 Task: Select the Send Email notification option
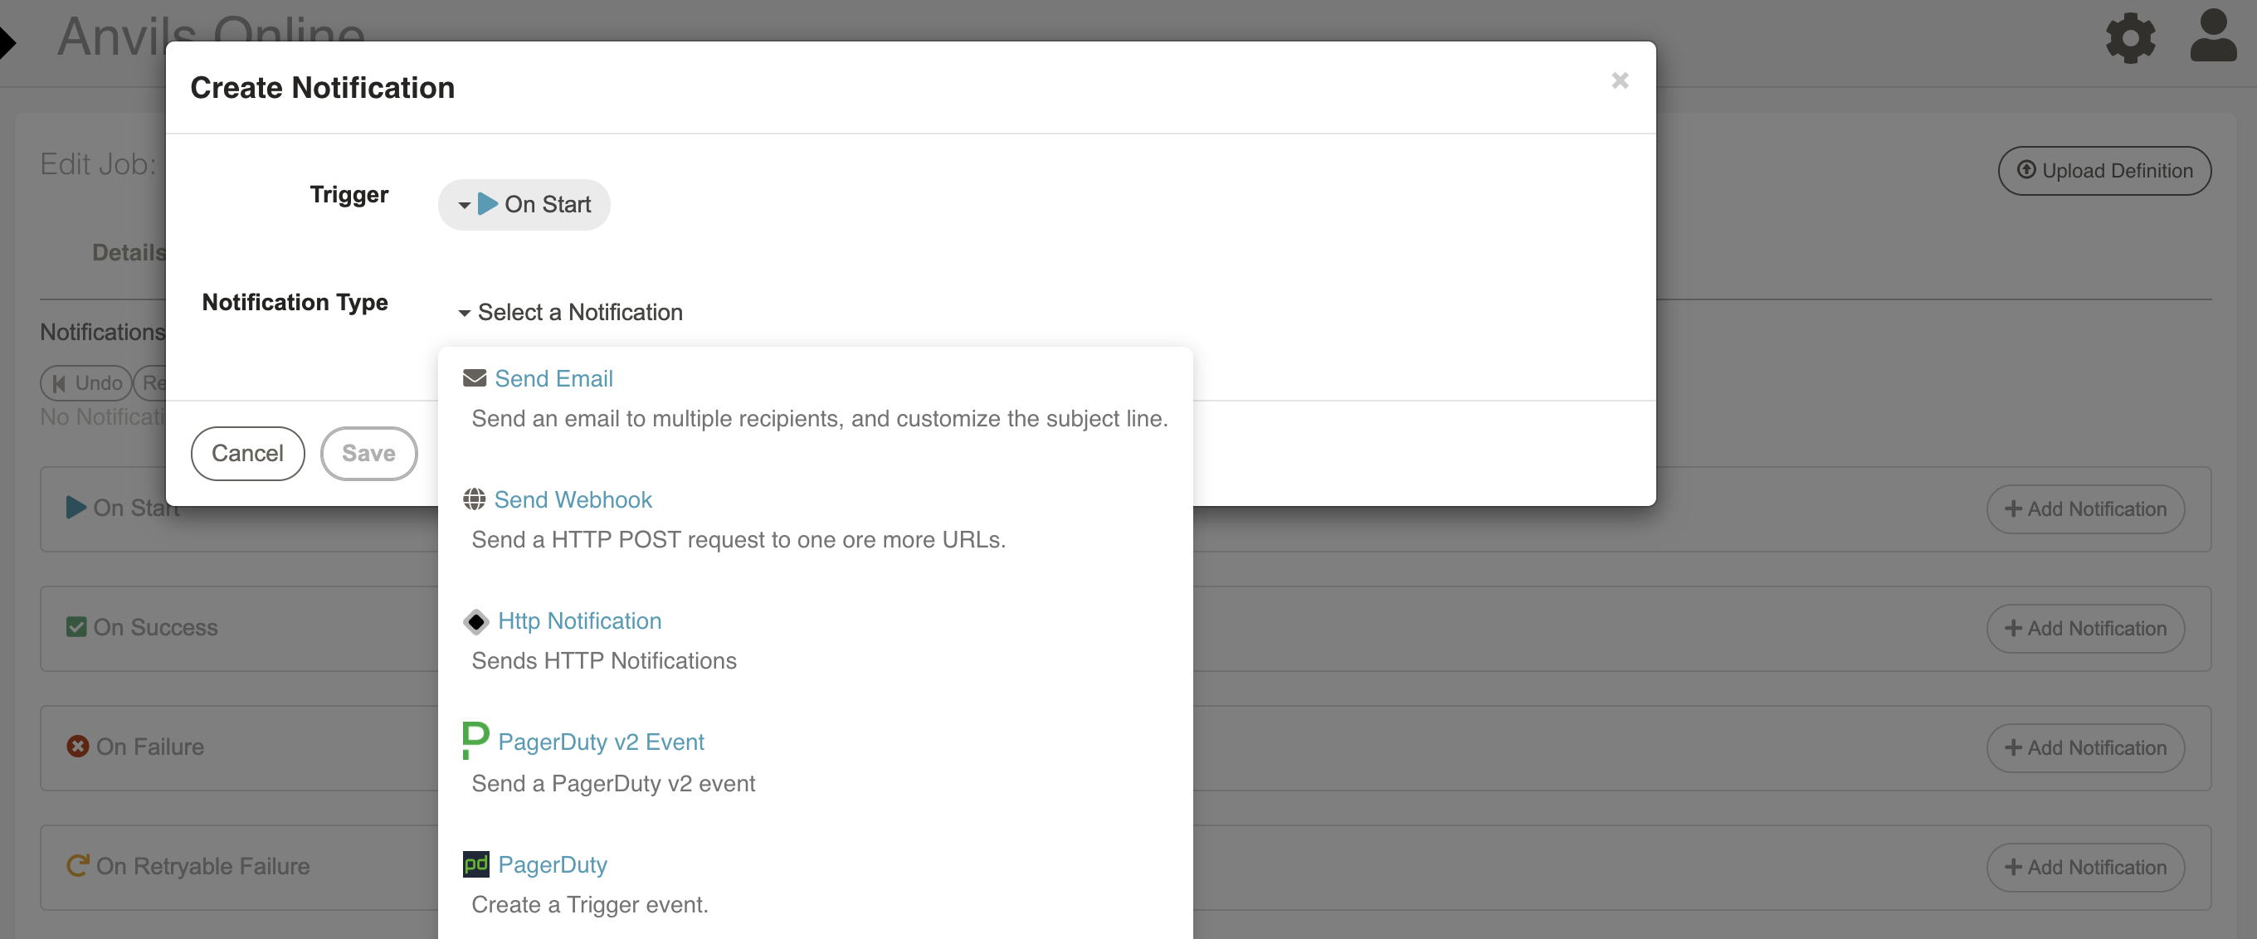pos(554,378)
